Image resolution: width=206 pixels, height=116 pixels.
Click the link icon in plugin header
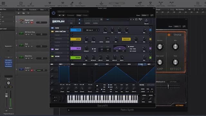click(152, 15)
